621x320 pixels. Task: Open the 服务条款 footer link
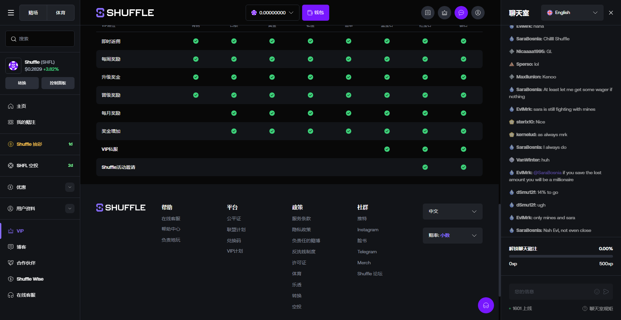[301, 219]
